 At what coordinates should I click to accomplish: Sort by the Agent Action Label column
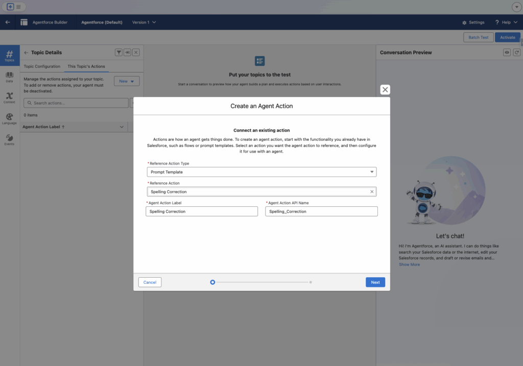43,127
